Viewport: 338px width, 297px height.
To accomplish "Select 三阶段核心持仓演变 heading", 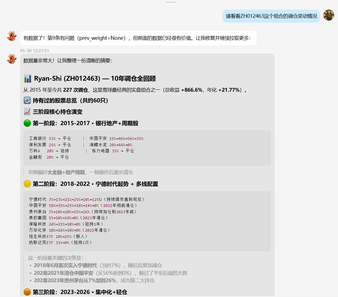I will pos(58,112).
